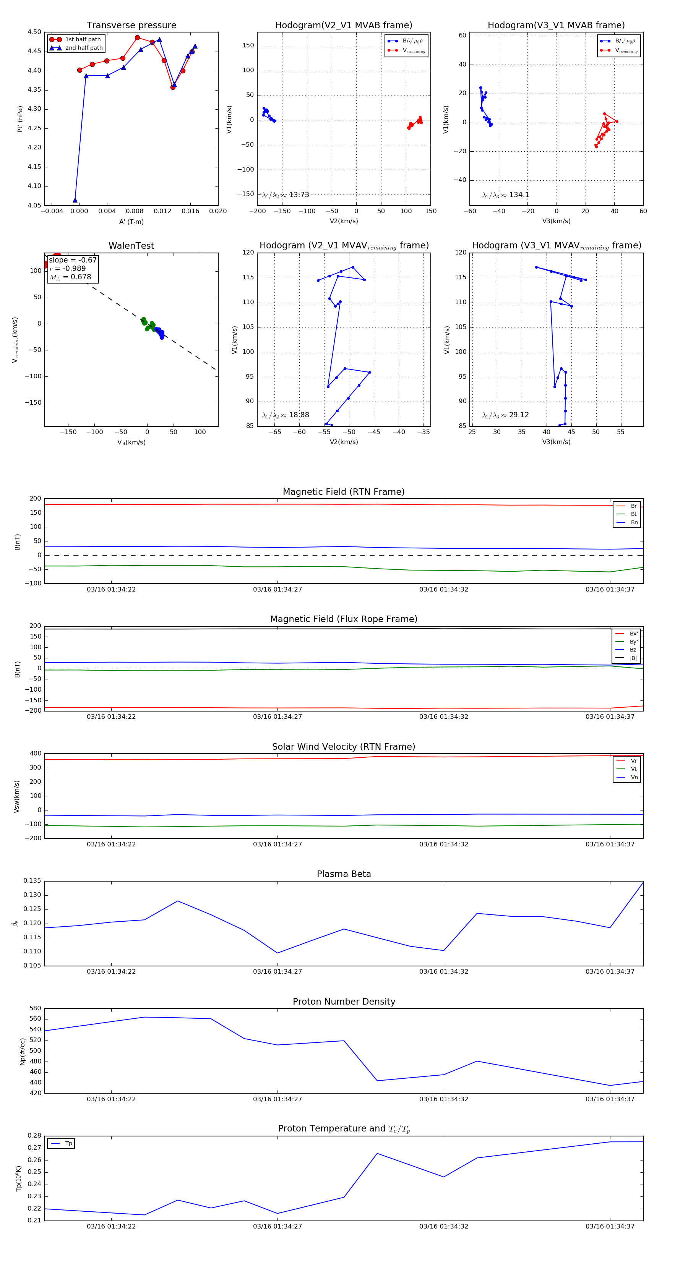
Task: Click the "M_A = 0.678" annotation
Action: tap(70, 277)
